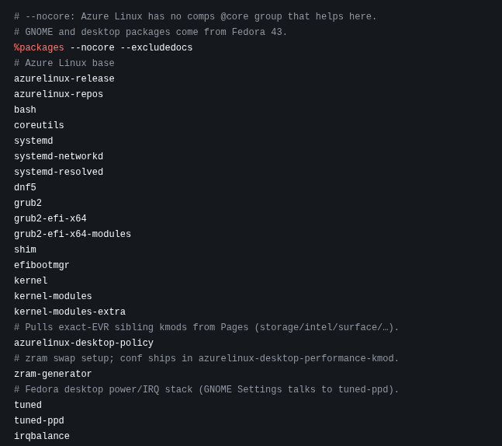
Task: Click the azurelinux-release package line
Action: 64,78
